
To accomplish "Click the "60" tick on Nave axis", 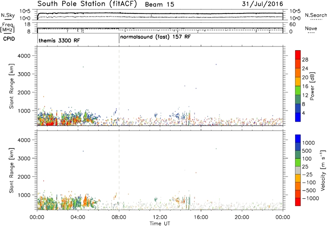I will (x=292, y=24).
